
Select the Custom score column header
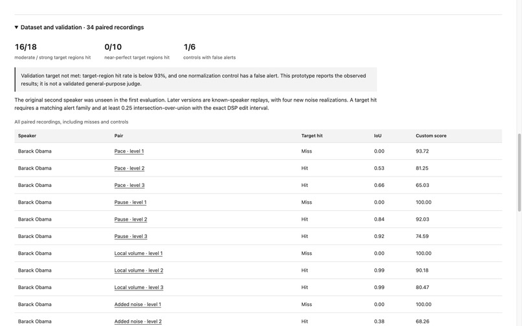(x=431, y=136)
